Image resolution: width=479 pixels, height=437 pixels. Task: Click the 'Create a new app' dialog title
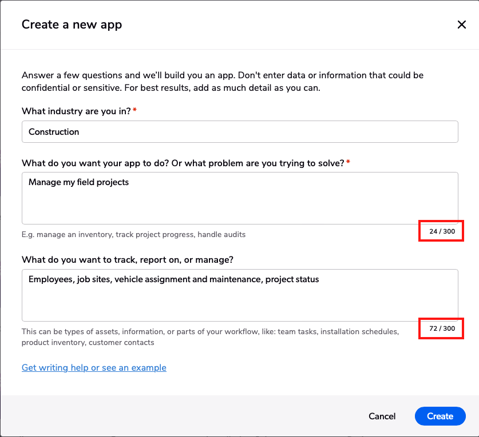tap(72, 25)
